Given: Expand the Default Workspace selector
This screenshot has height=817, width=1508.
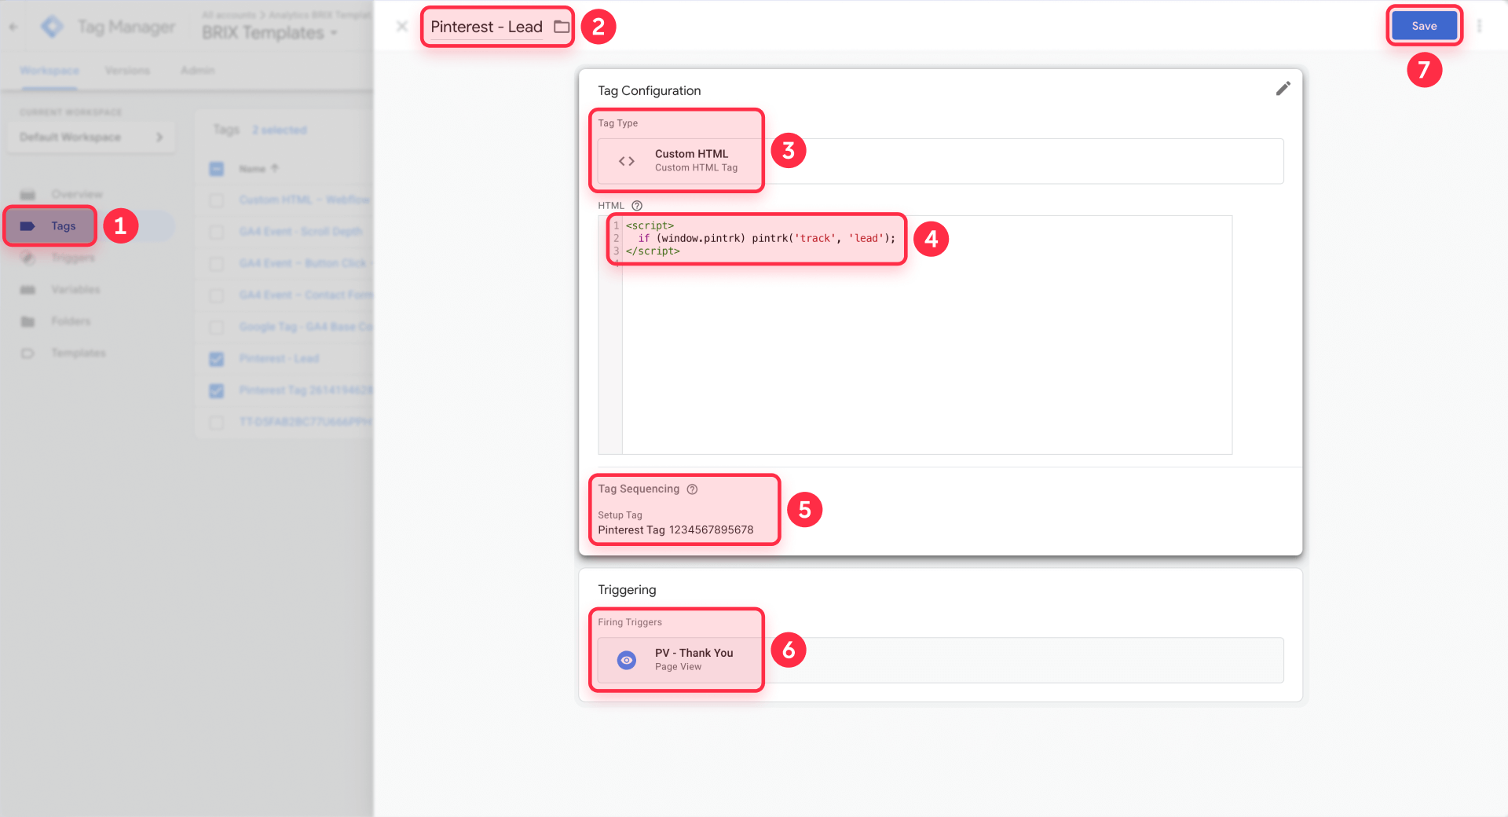Looking at the screenshot, I should 91,137.
